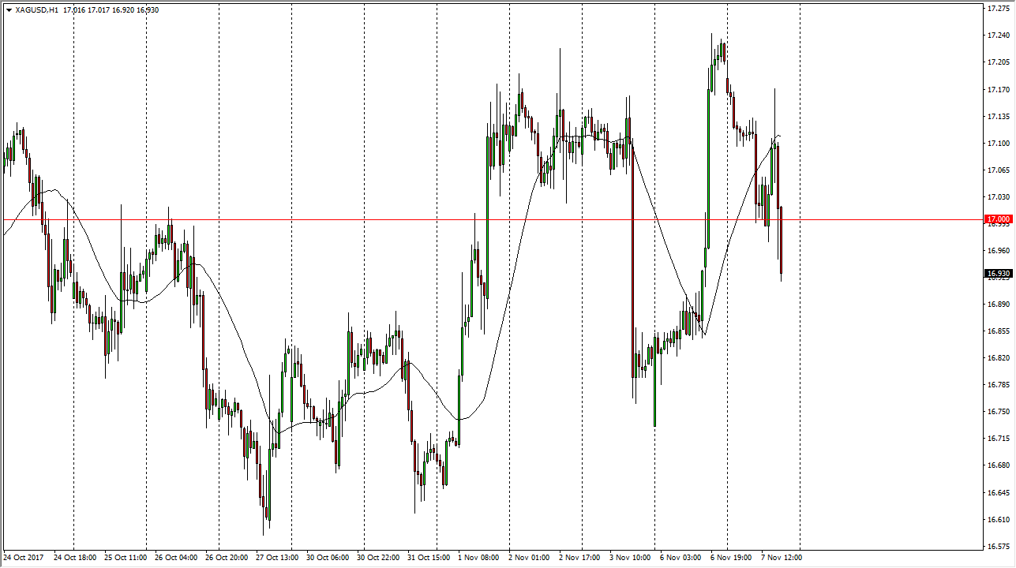Click the black 16.930 current price label
1016x568 pixels.
998,274
